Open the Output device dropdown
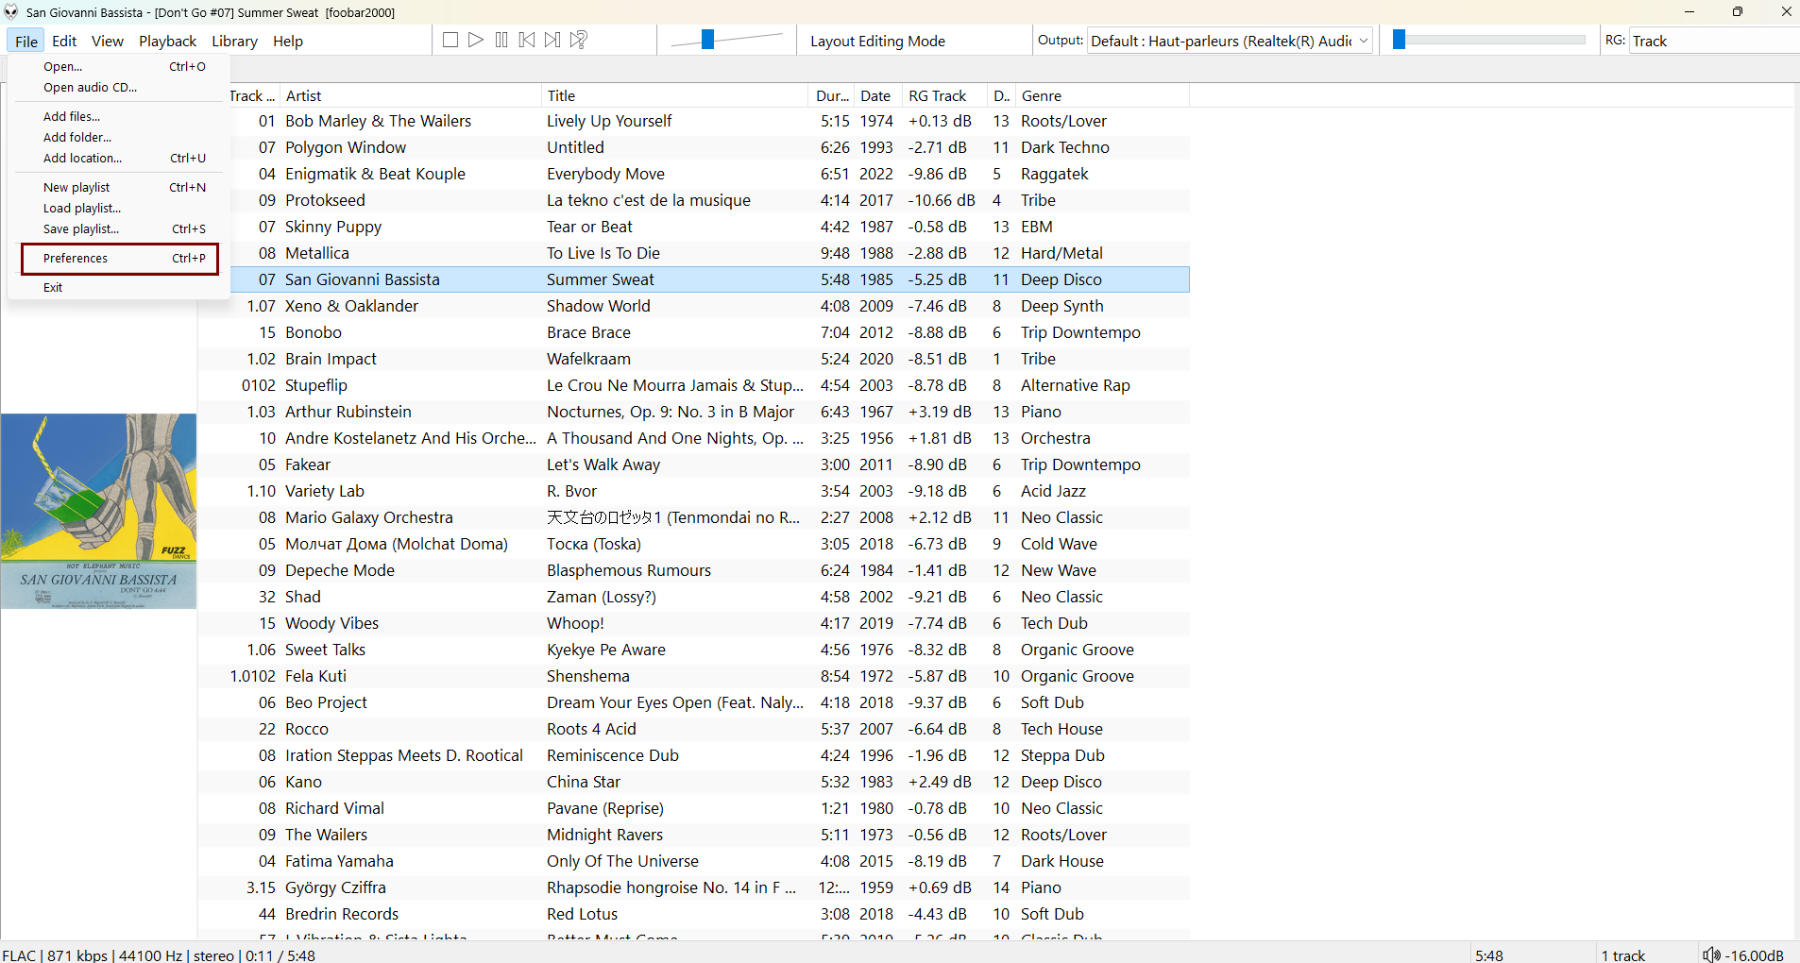This screenshot has width=1800, height=963. coord(1231,41)
